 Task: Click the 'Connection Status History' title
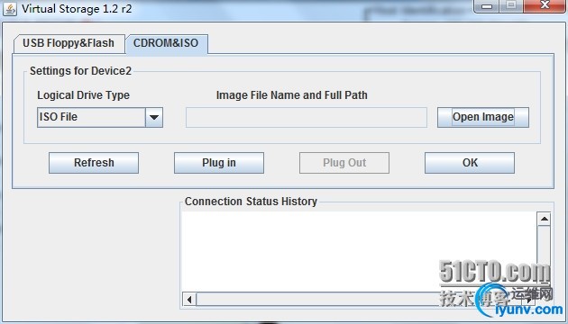251,202
